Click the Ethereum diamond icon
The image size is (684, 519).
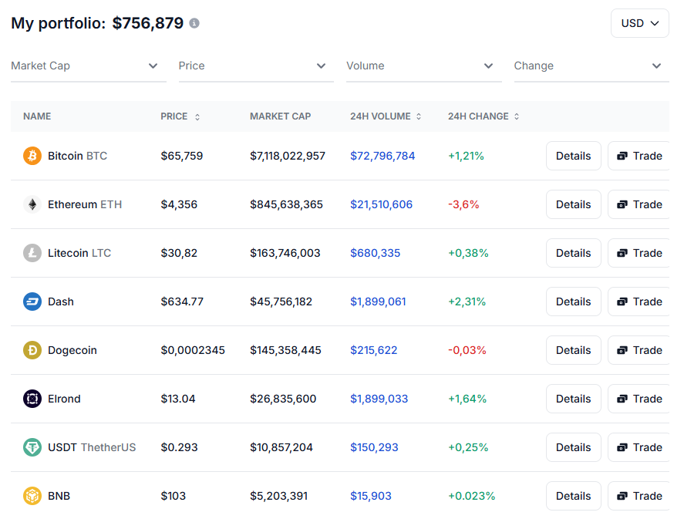pyautogui.click(x=32, y=204)
